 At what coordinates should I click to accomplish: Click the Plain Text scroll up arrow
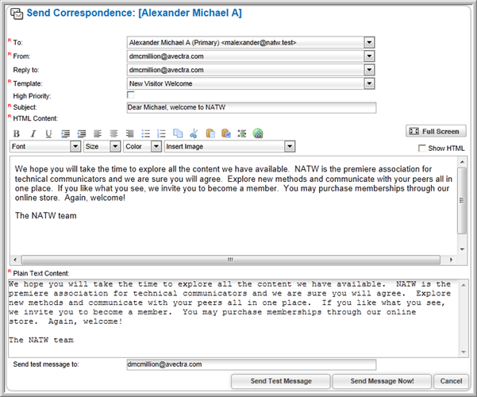464,285
